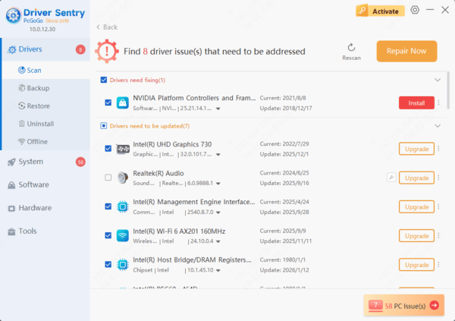Viewport: 455px width, 321px height.
Task: Click Install for the NVIDIA driver
Action: [416, 103]
